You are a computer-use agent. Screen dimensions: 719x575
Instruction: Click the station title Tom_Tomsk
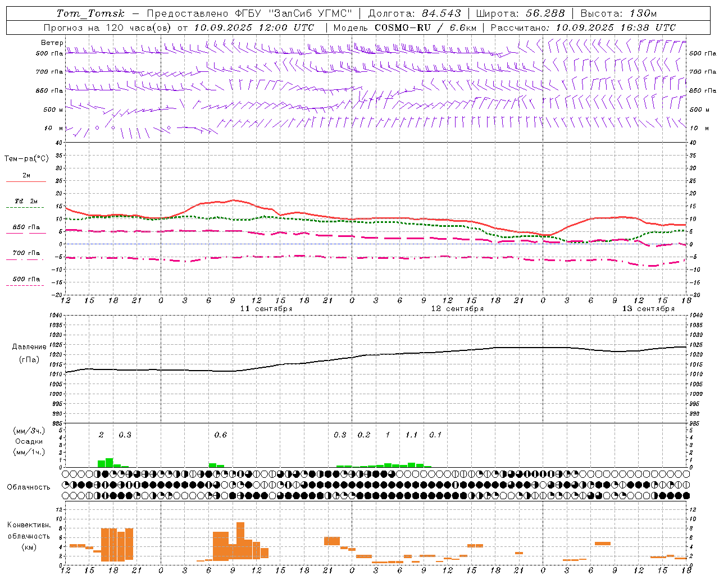(90, 13)
